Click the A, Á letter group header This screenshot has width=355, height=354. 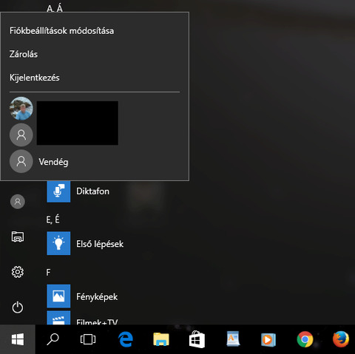[55, 9]
